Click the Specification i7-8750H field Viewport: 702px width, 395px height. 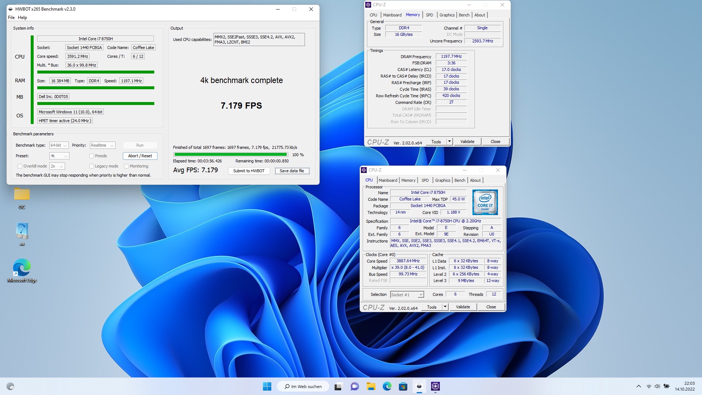click(445, 221)
